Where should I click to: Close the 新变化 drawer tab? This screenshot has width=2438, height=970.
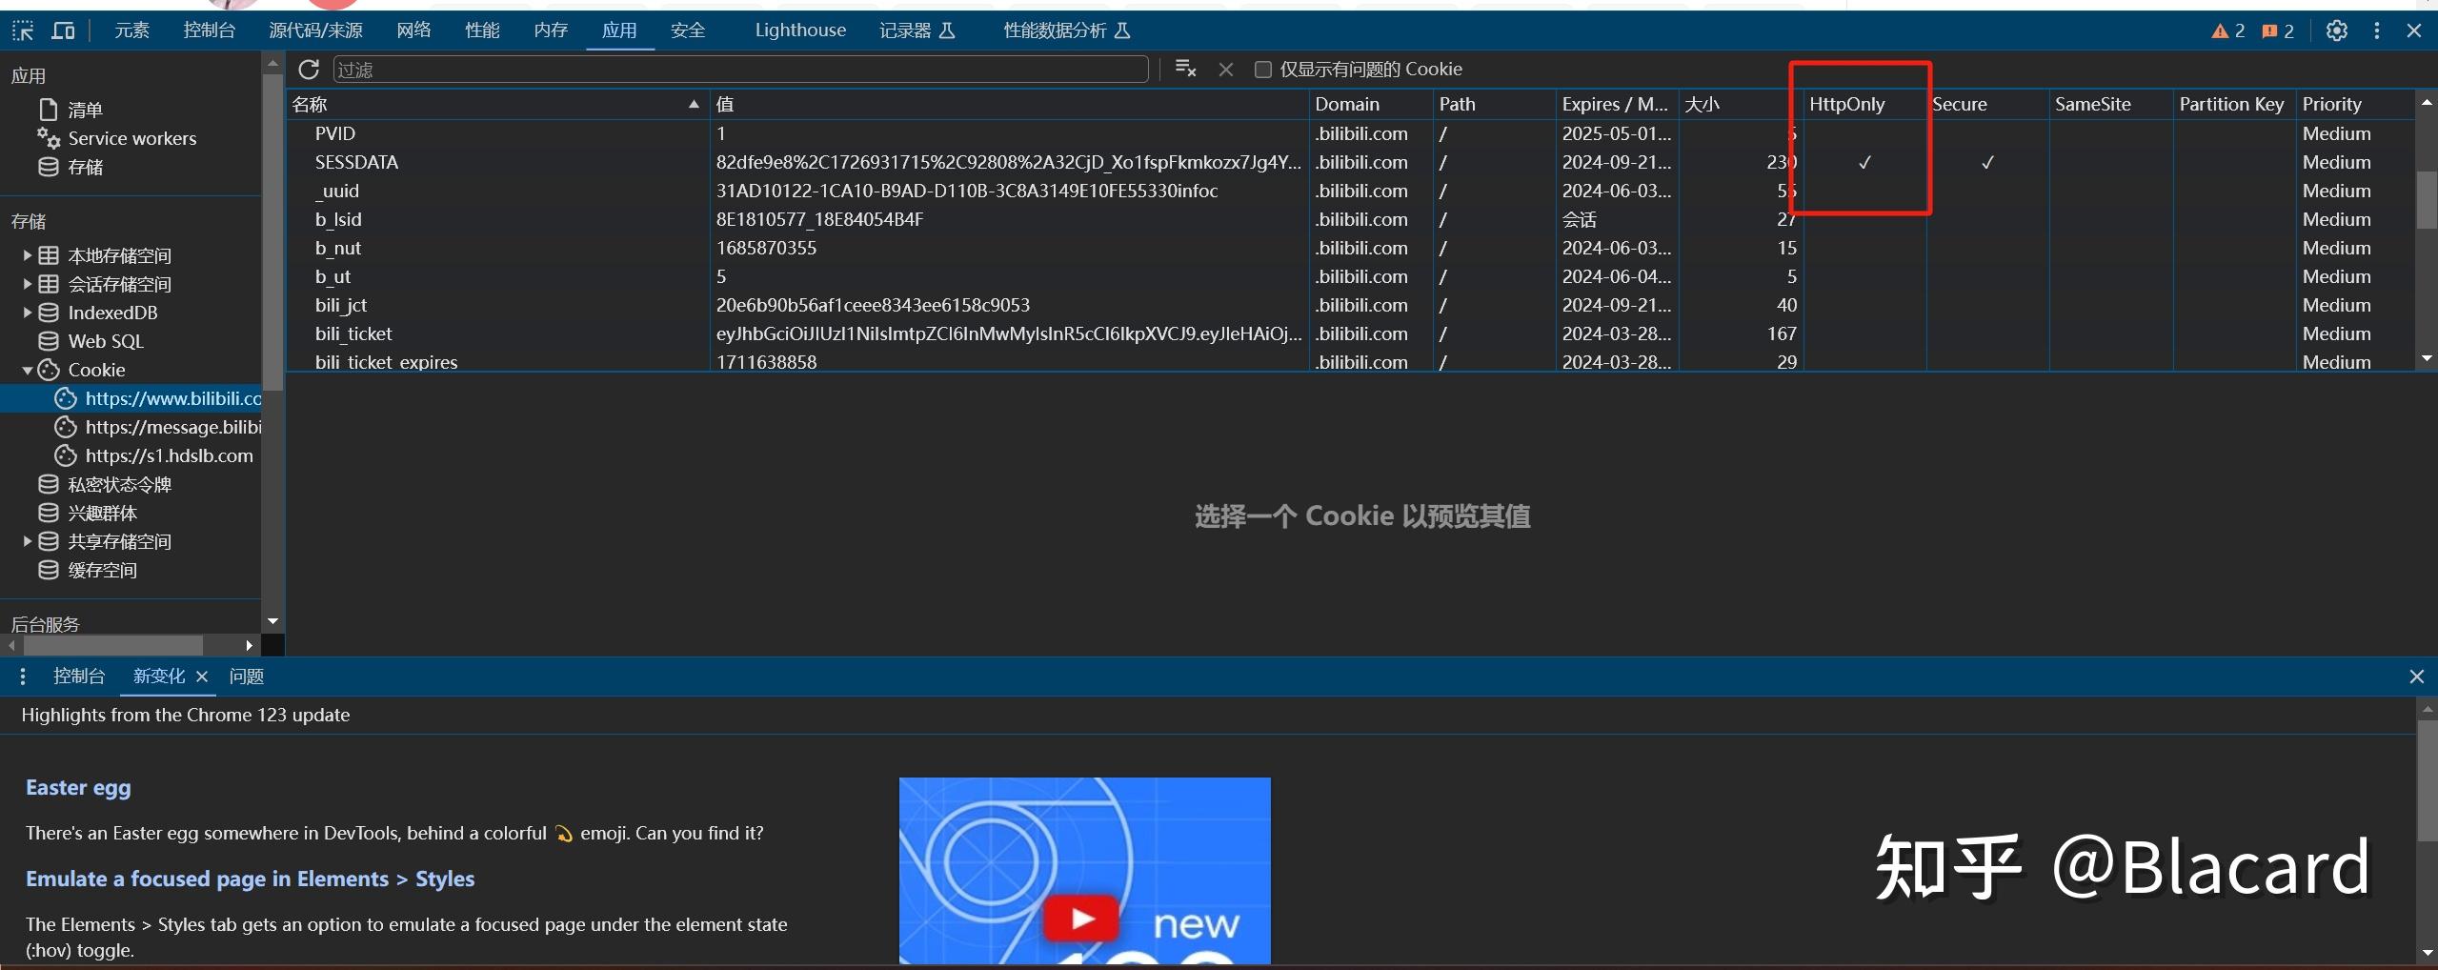(x=202, y=677)
